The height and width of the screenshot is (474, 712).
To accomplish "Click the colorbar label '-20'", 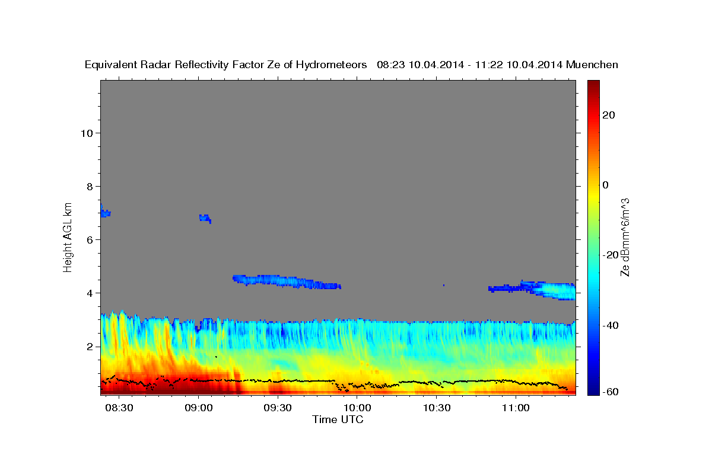I will tap(611, 255).
